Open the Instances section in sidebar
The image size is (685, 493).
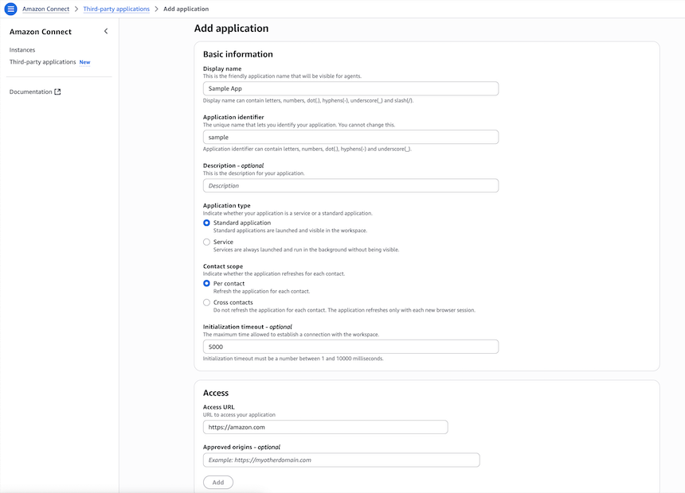[22, 49]
